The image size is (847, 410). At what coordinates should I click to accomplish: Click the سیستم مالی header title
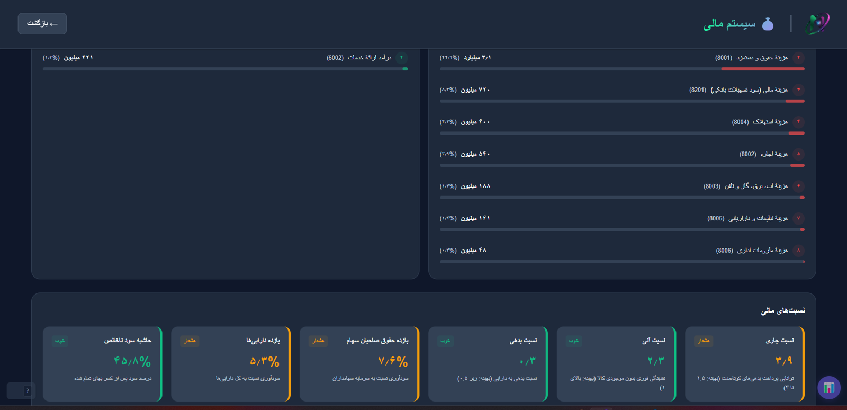729,24
